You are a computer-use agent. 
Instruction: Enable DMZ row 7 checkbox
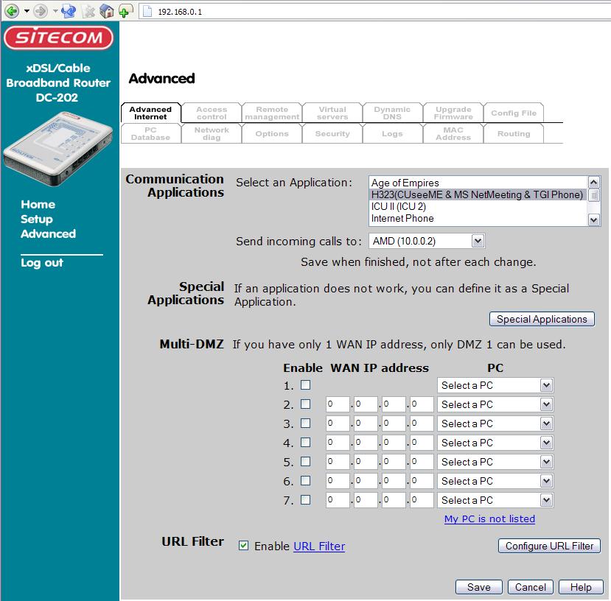[x=305, y=499]
